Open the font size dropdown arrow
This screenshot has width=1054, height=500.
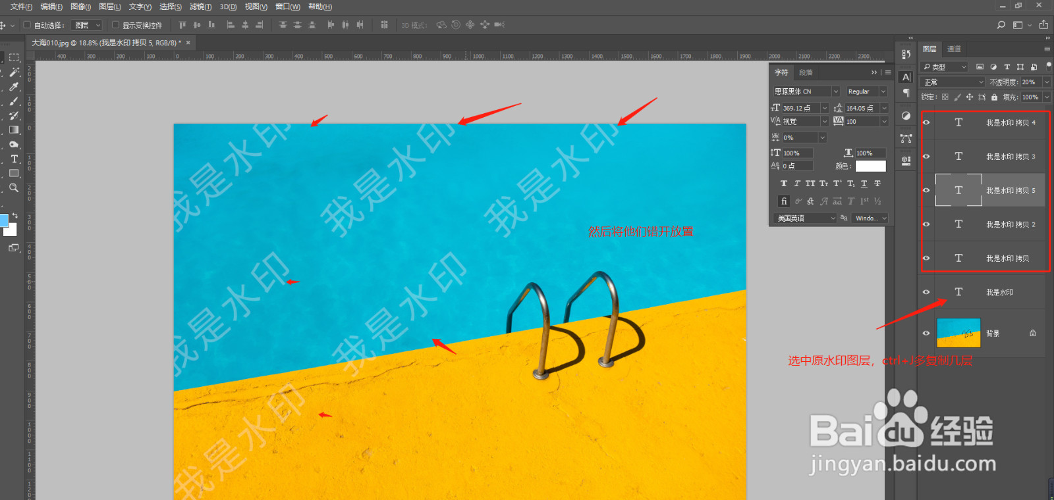pyautogui.click(x=824, y=108)
